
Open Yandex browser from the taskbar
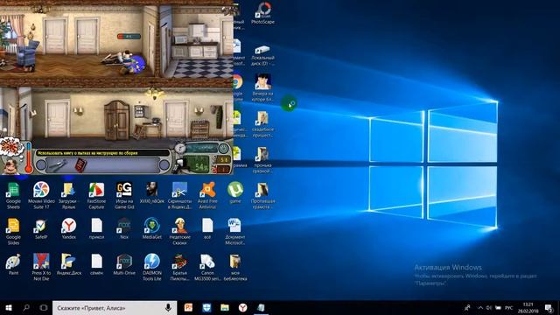[x=243, y=307]
